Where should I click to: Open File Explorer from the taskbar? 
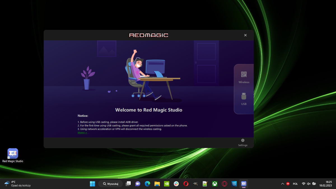coord(157,184)
